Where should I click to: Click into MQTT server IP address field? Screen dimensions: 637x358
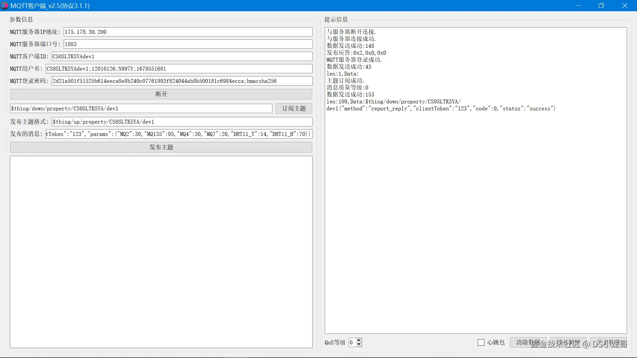pos(188,32)
